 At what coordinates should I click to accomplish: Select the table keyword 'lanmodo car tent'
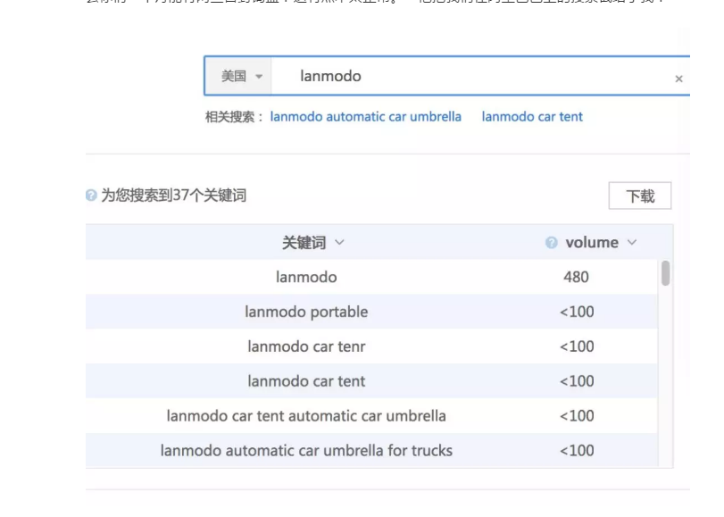click(x=306, y=381)
